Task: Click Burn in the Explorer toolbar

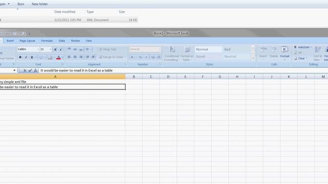Action: (20, 4)
